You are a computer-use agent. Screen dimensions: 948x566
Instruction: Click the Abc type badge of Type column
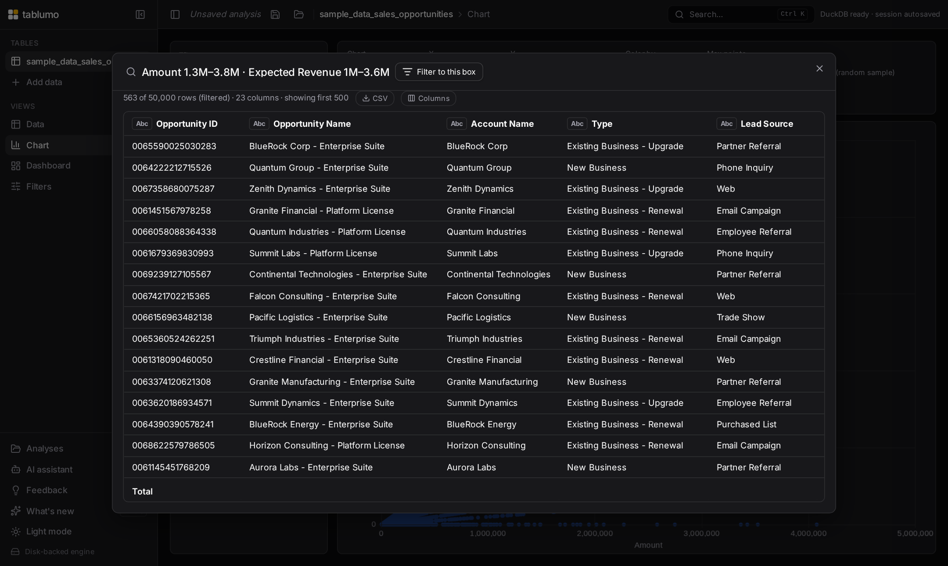click(577, 124)
